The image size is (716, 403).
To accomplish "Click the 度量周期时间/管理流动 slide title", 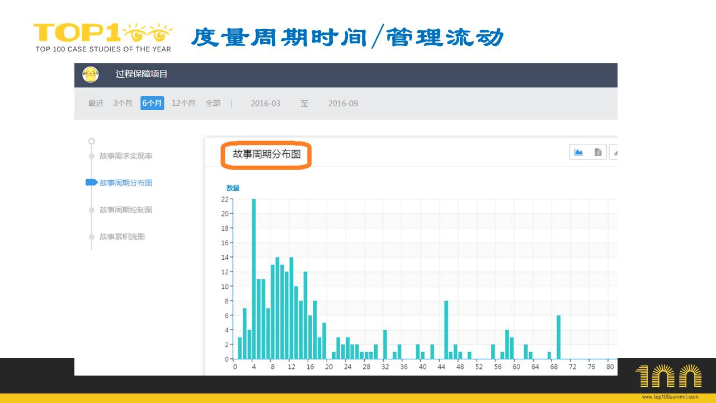I will pyautogui.click(x=347, y=38).
